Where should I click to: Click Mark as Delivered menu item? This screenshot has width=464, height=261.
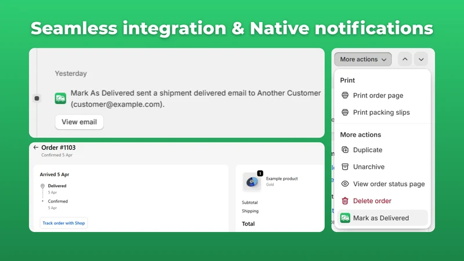pyautogui.click(x=383, y=218)
